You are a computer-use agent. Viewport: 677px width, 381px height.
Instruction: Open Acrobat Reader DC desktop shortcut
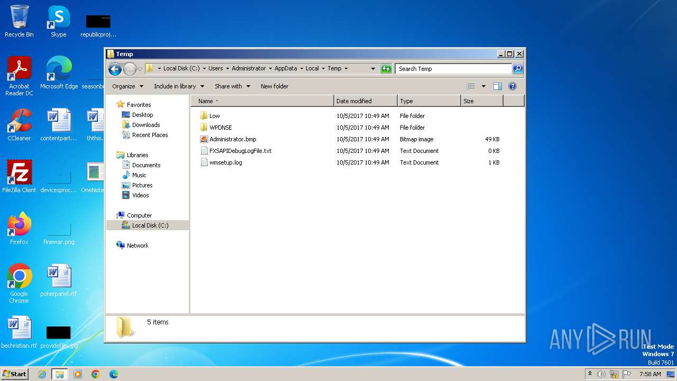[19, 76]
